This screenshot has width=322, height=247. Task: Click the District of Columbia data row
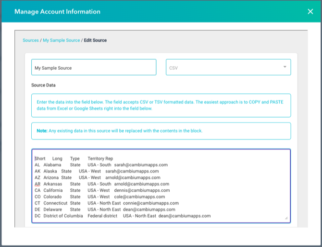click(123, 216)
